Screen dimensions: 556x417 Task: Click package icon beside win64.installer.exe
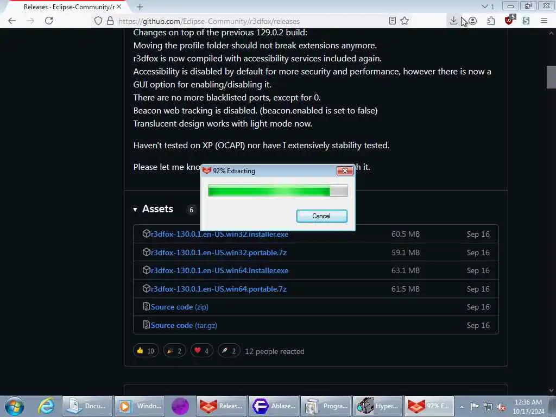147,270
